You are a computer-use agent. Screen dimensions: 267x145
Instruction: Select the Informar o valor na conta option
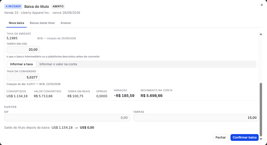58,64
